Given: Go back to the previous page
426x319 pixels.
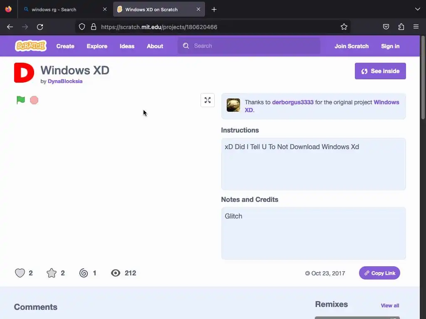Looking at the screenshot, I should point(10,27).
